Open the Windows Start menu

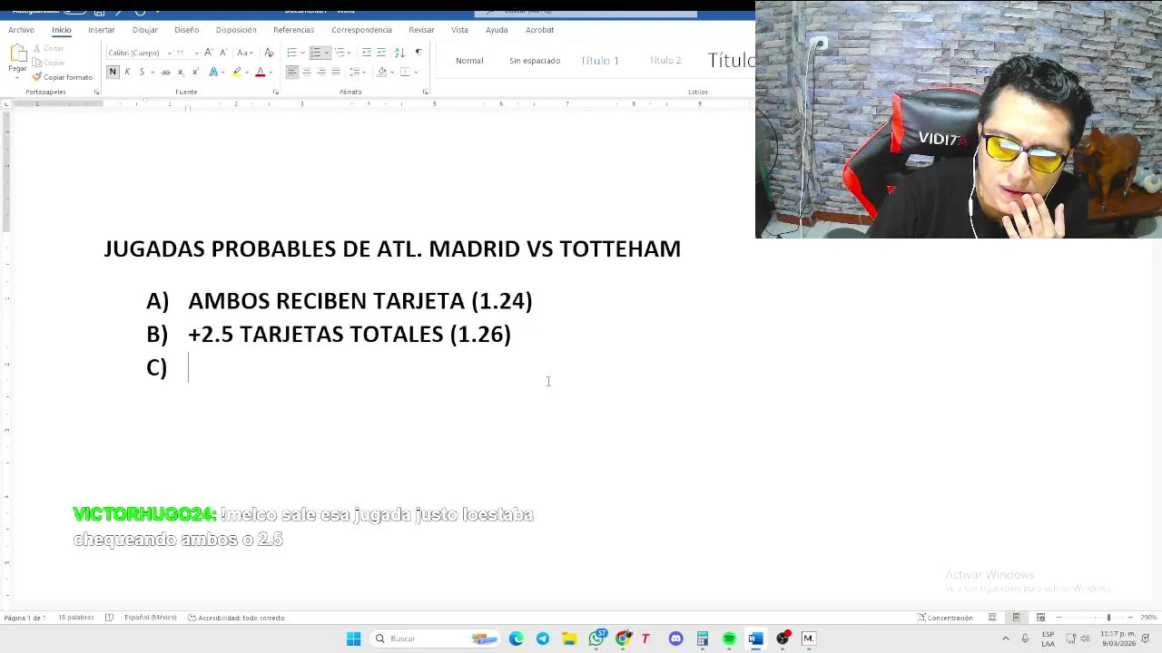coord(353,638)
